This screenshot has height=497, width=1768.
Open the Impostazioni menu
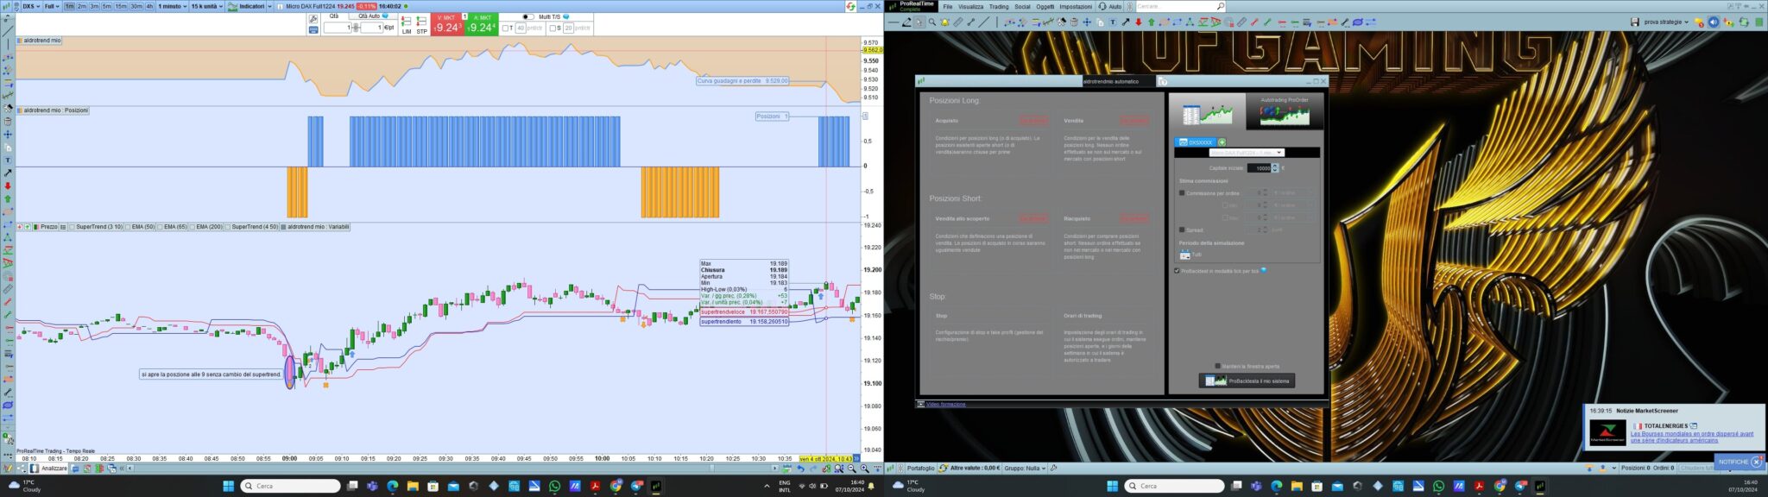[1076, 6]
